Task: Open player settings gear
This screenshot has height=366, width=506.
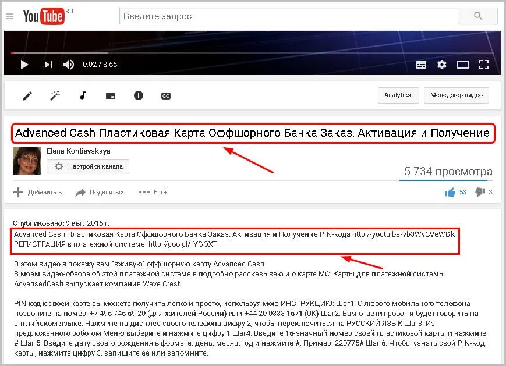Action: (442, 65)
